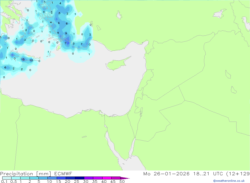Click the legend label "45"

point(113,182)
